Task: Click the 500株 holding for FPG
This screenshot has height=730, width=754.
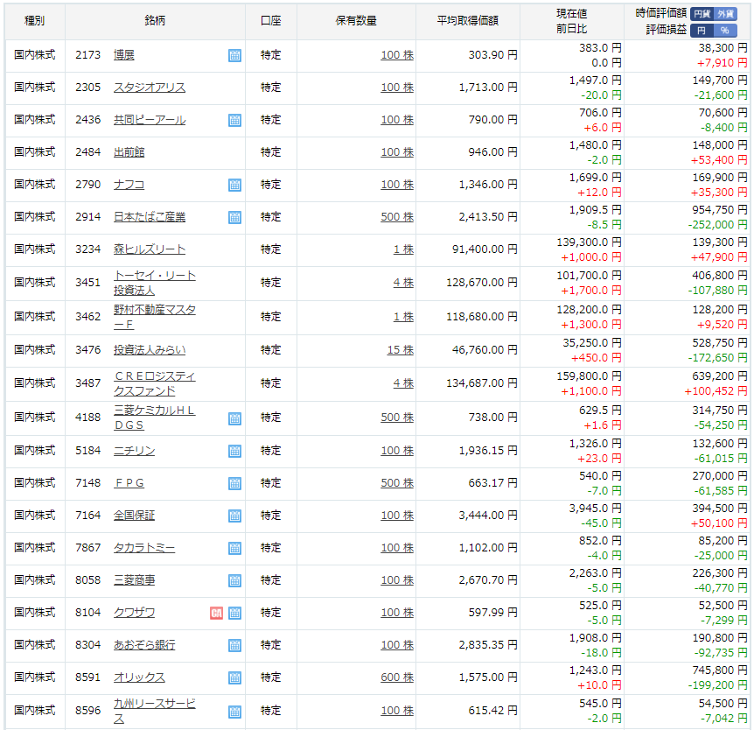Action: pos(397,483)
